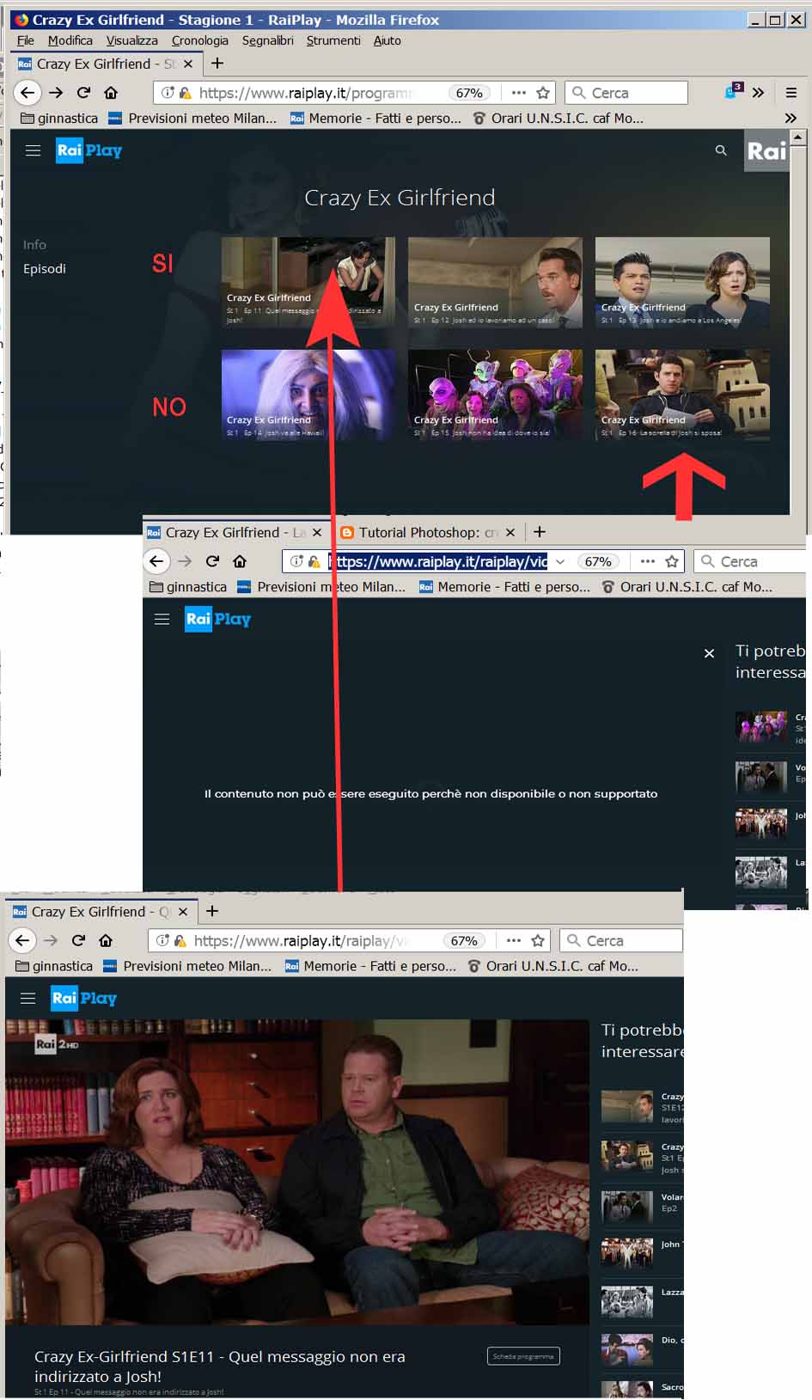
Task: Go back in the bottom Firefox window
Action: 22,940
